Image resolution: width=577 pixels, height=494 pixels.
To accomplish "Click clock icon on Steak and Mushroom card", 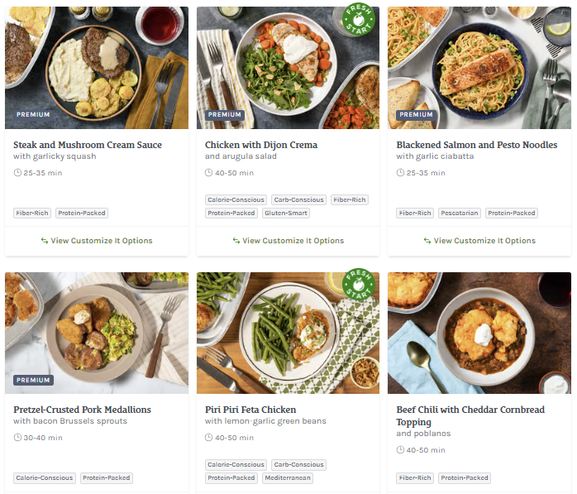I will coord(18,173).
